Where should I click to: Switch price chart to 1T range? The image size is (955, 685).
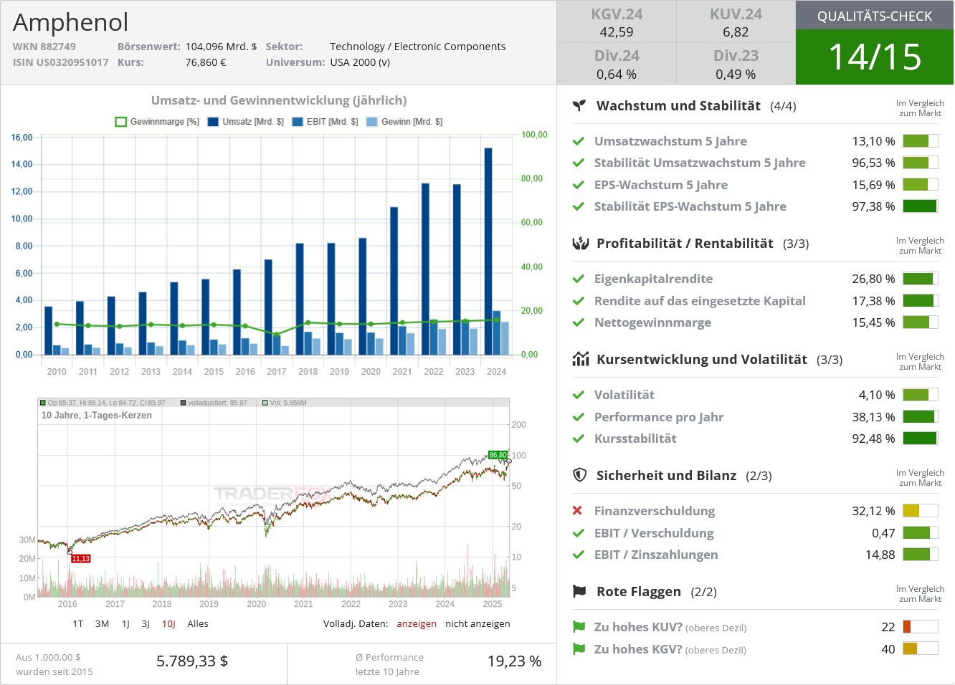tap(78, 624)
